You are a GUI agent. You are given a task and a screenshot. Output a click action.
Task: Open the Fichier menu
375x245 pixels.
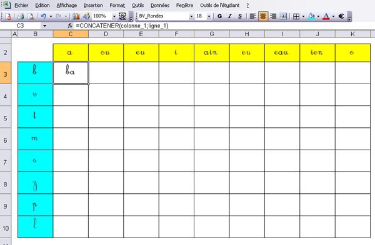(x=21, y=5)
